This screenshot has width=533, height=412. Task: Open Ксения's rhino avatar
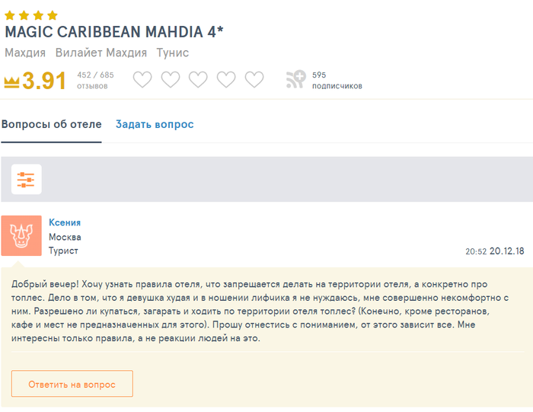point(21,235)
